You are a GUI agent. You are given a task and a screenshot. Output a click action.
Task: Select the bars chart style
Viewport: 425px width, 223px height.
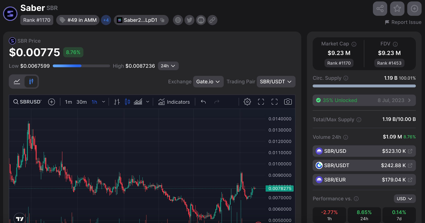[x=117, y=102]
